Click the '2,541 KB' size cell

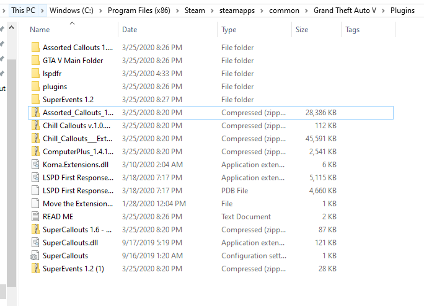(323, 151)
